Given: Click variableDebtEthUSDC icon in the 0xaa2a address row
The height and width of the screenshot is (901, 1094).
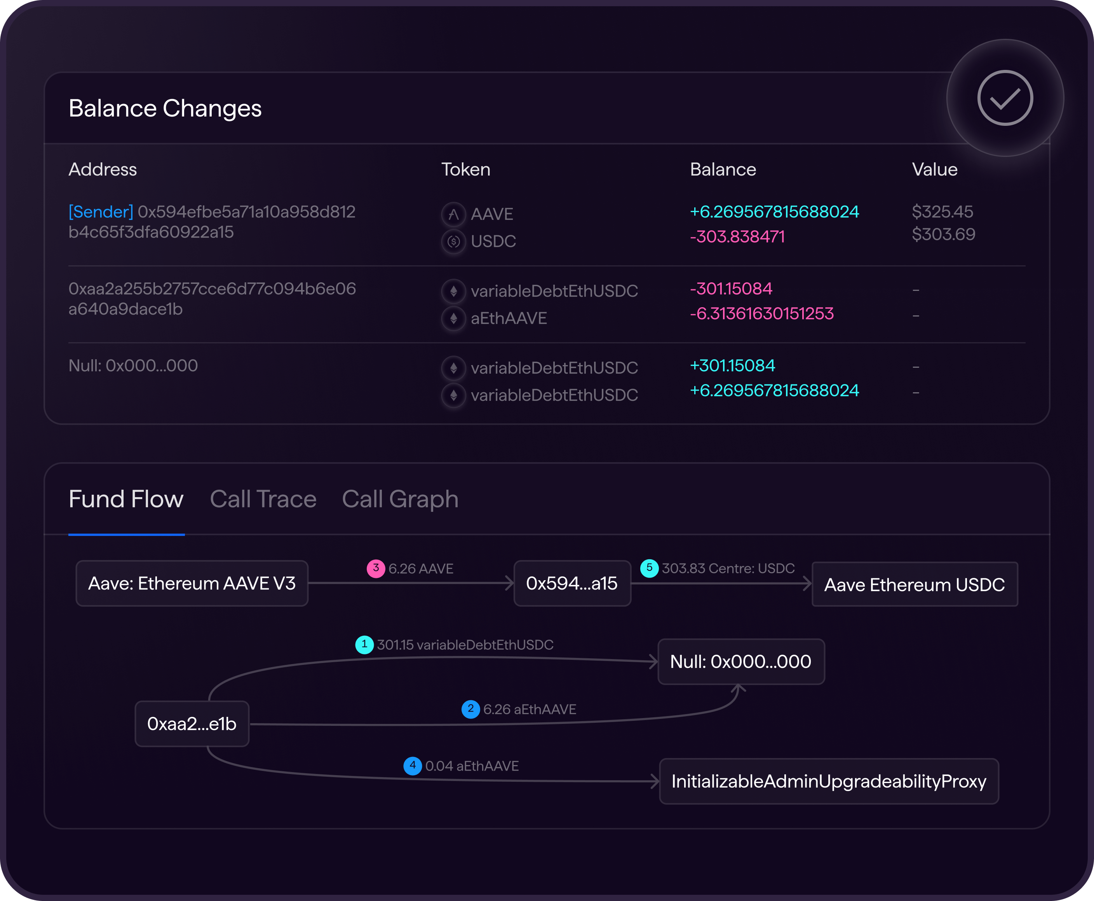Looking at the screenshot, I should point(453,290).
